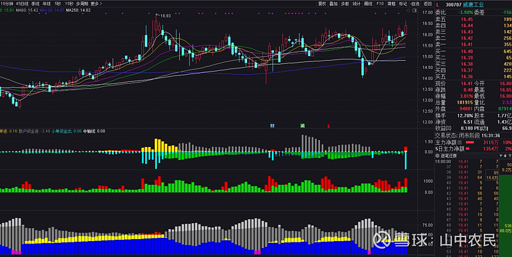Switch chart to 10分钟 period

[6, 4]
